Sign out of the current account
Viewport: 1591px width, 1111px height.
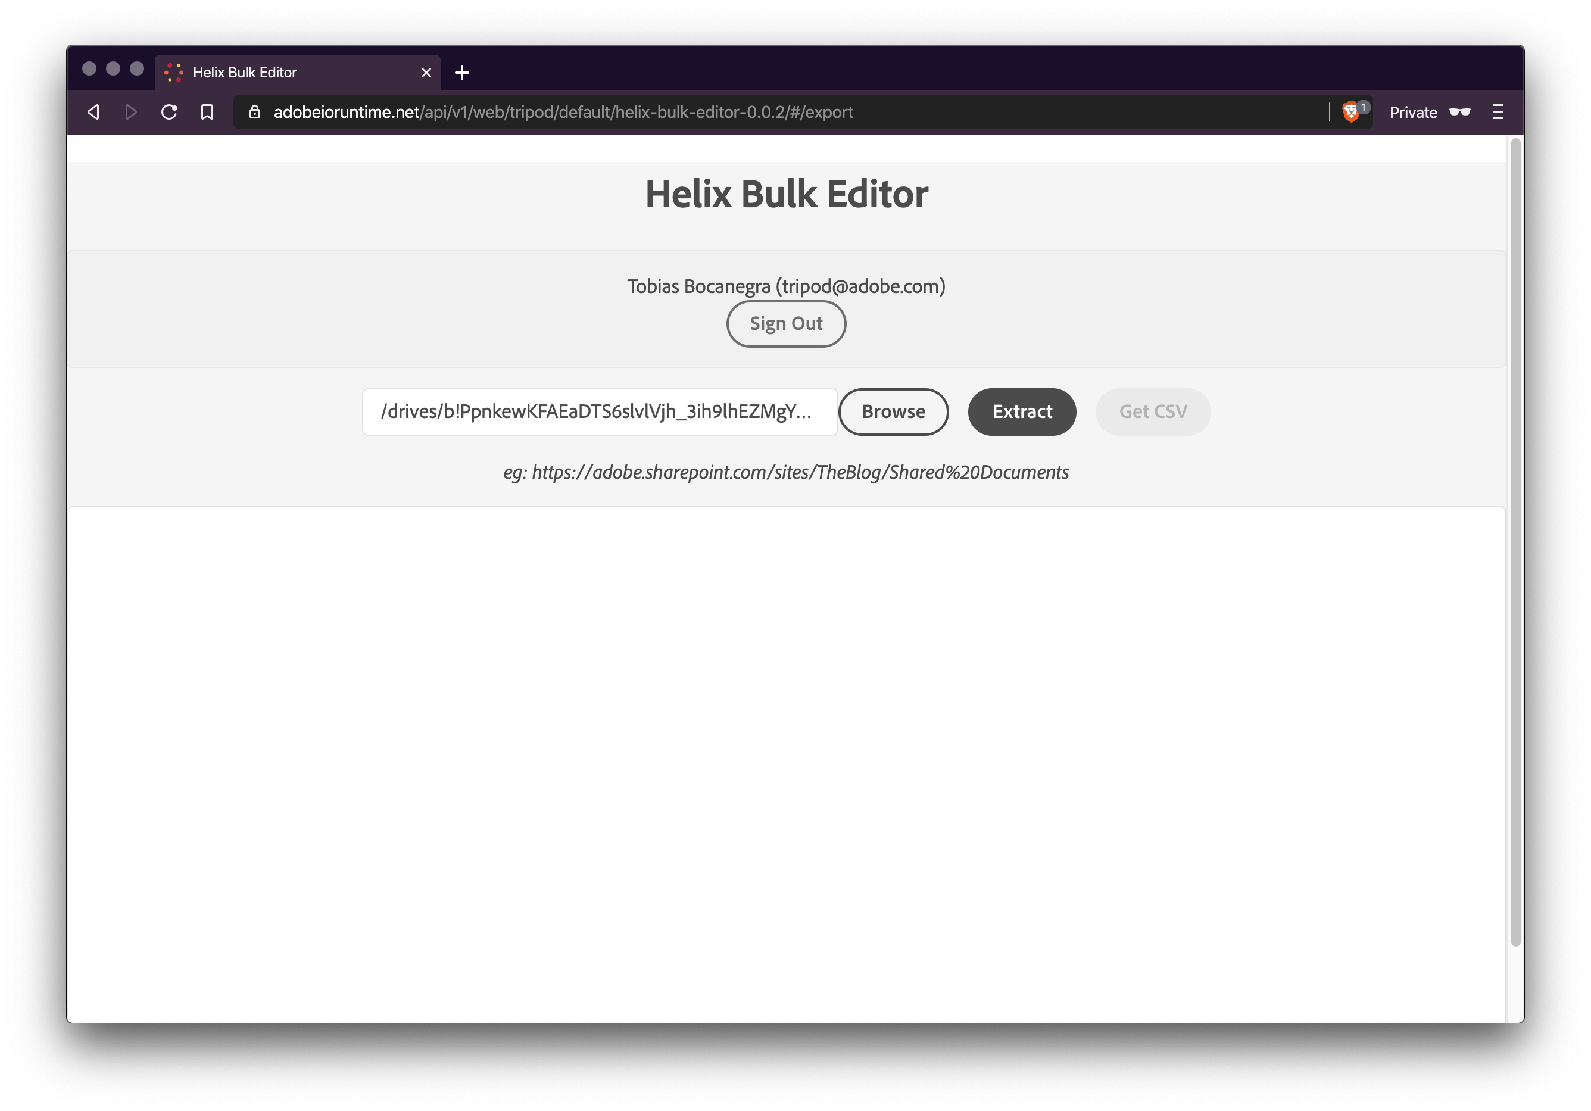point(786,323)
